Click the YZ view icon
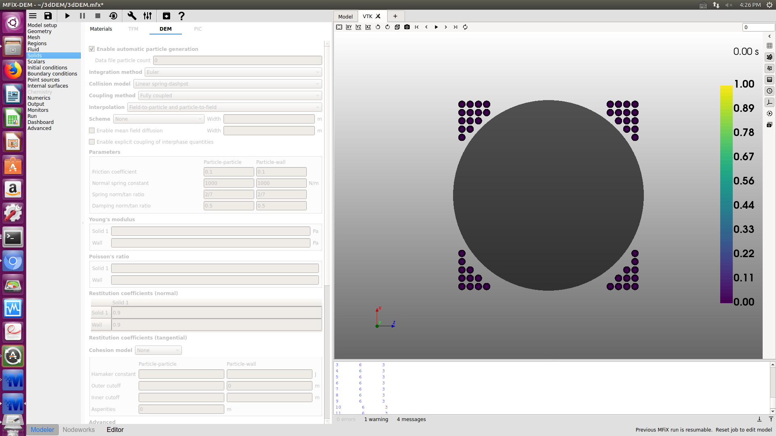 pos(358,27)
